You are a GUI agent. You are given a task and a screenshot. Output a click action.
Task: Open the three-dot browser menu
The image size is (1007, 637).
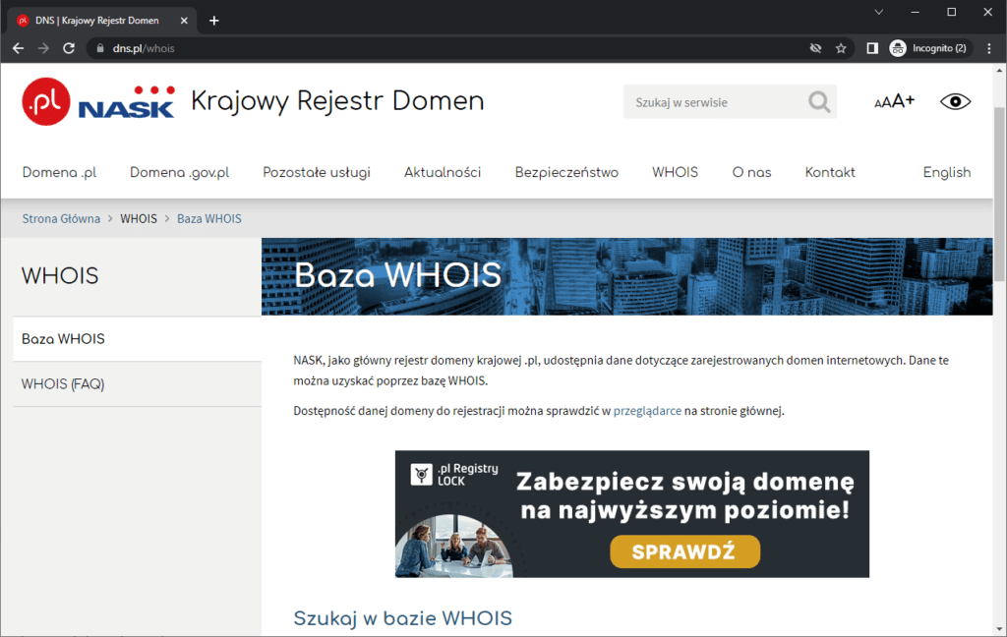click(x=989, y=47)
